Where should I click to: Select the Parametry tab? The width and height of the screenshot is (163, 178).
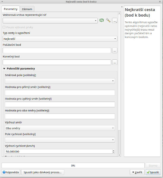[11, 9]
